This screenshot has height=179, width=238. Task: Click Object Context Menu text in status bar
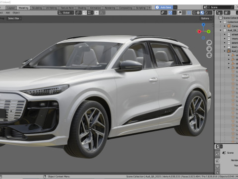coord(59,177)
